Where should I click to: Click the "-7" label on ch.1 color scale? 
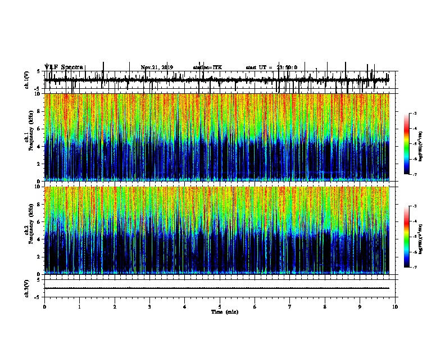(415, 174)
